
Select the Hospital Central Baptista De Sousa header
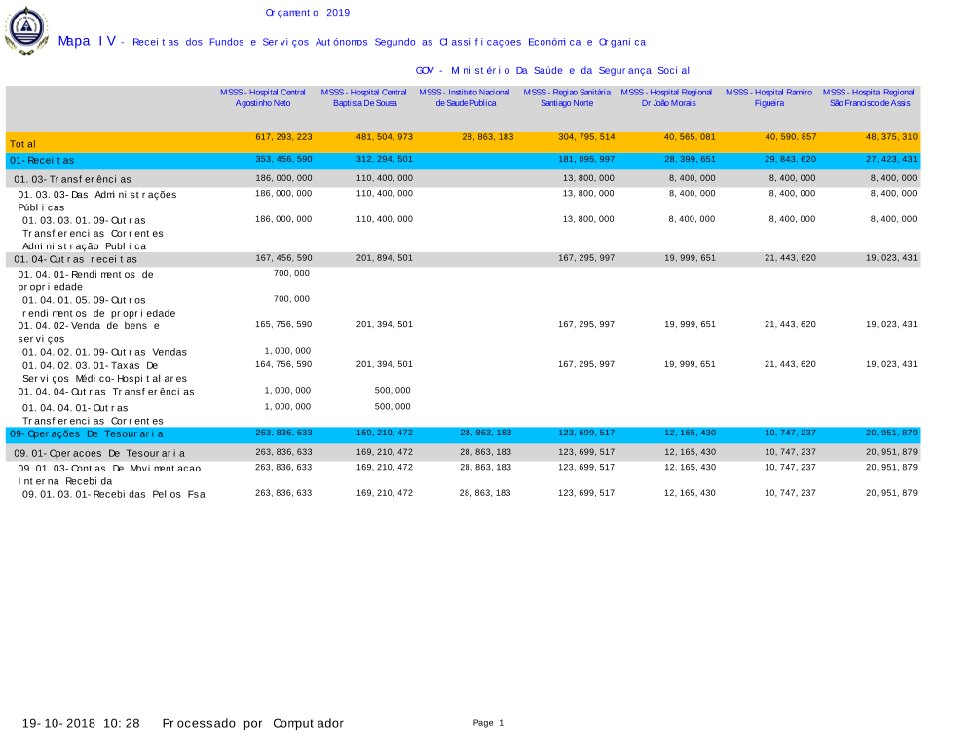pyautogui.click(x=364, y=97)
